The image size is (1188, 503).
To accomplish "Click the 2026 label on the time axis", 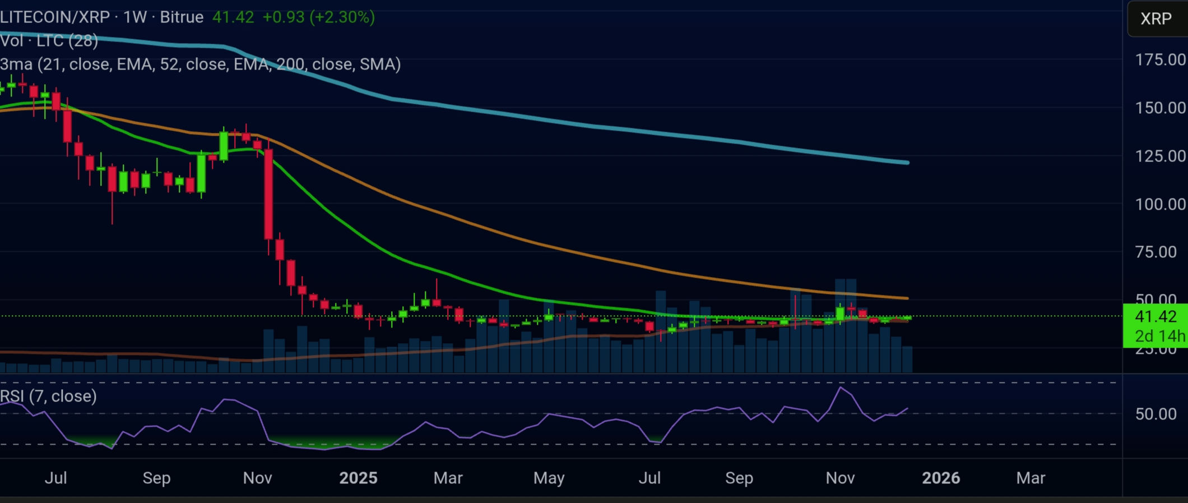I will (x=941, y=478).
